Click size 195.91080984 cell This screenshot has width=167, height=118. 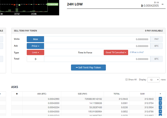point(95,111)
